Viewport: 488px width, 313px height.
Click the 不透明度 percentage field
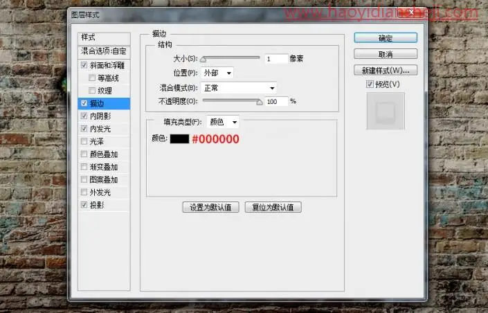coord(276,102)
